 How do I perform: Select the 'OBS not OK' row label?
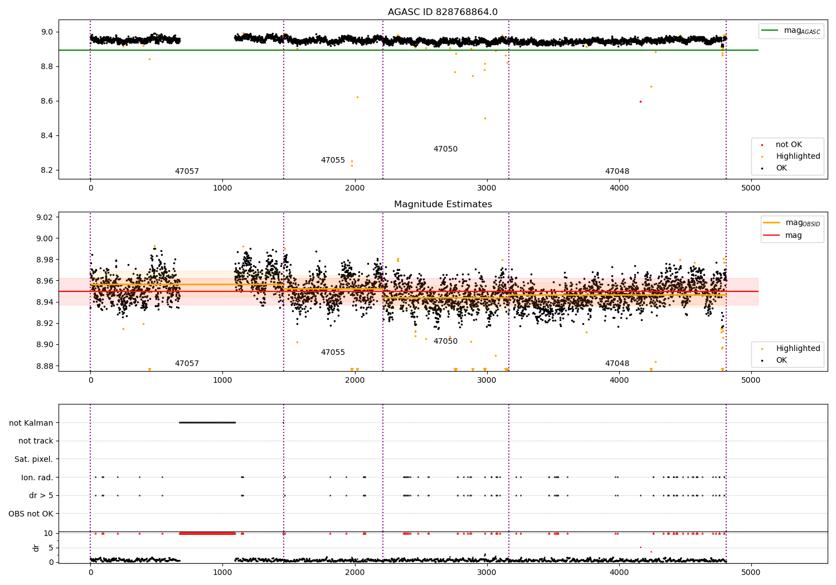pyautogui.click(x=31, y=514)
